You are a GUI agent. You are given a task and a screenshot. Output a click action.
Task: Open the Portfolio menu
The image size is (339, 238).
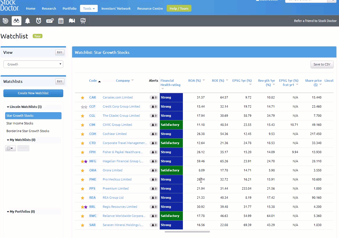click(x=70, y=9)
